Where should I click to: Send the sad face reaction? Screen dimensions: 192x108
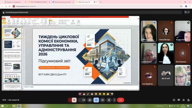click(104, 94)
